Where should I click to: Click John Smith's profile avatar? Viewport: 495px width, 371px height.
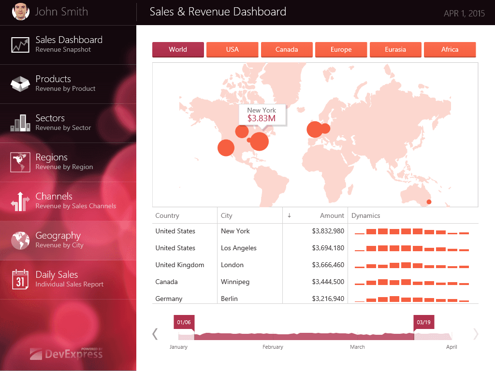[x=20, y=12]
